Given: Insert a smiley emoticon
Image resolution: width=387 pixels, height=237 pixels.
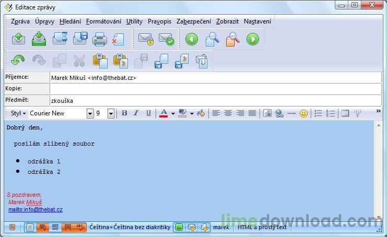Looking at the screenshot, I should point(303,113).
